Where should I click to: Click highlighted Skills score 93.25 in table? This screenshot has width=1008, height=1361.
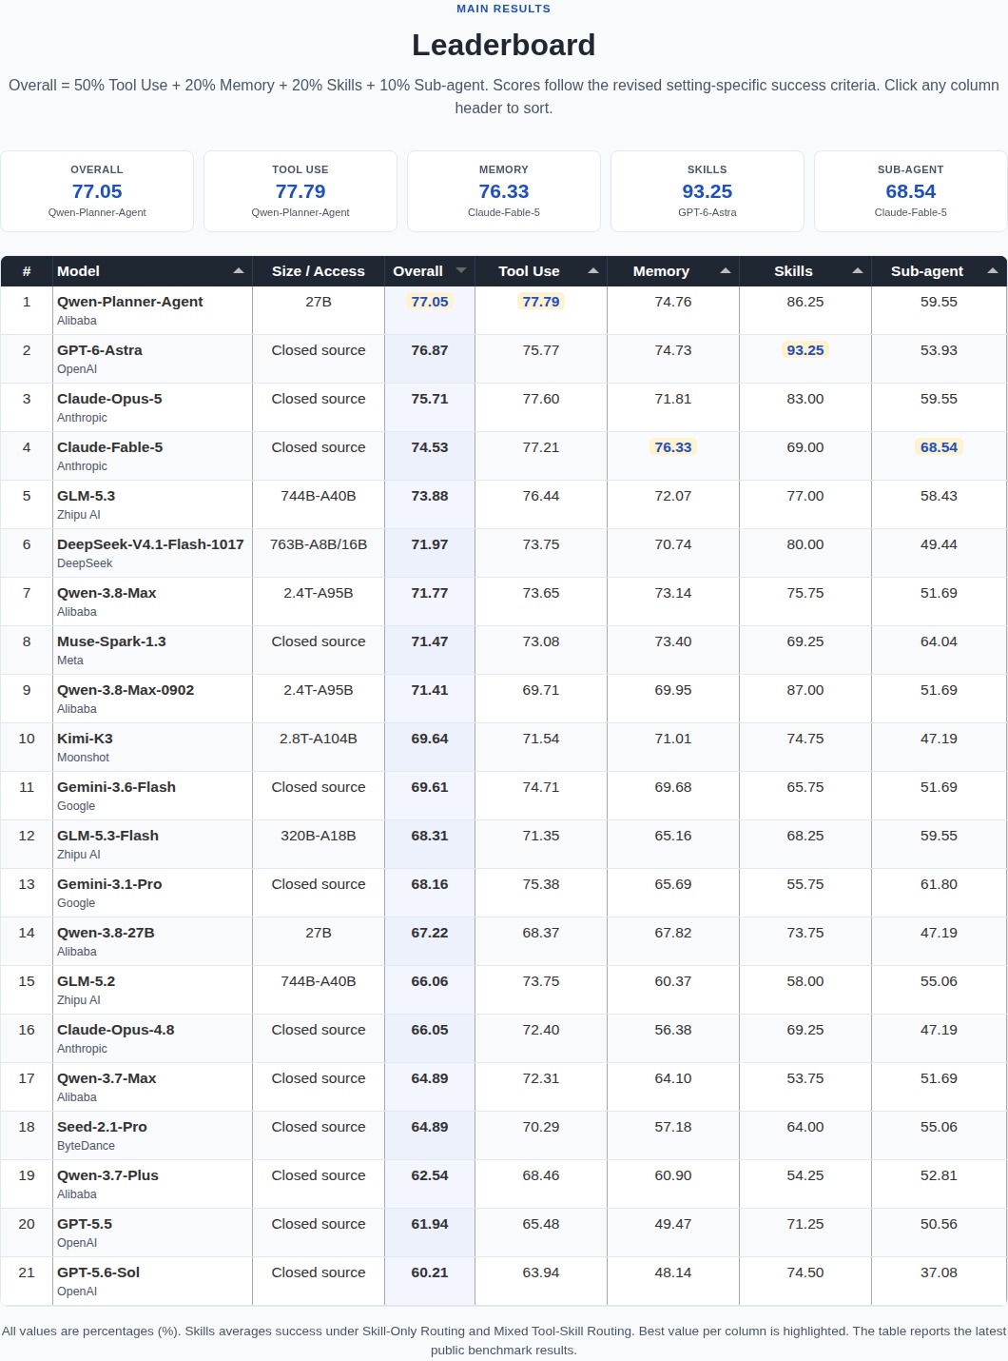point(805,350)
